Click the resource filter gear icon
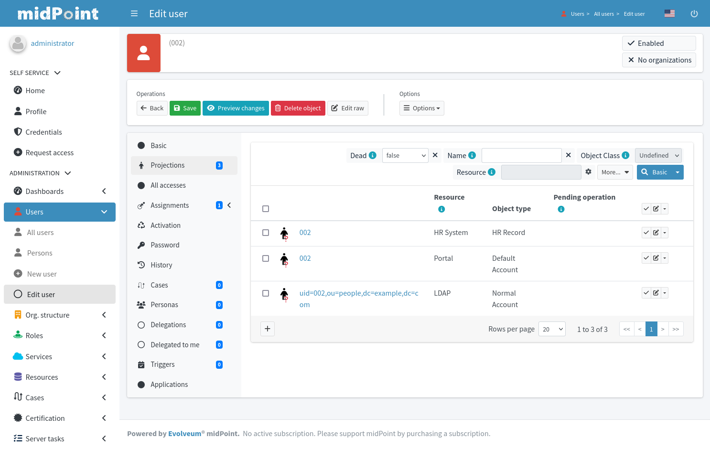 click(x=588, y=172)
